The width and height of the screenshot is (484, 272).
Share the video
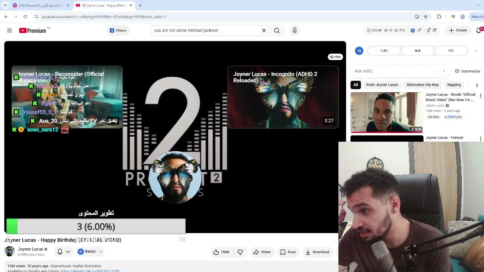point(262,252)
